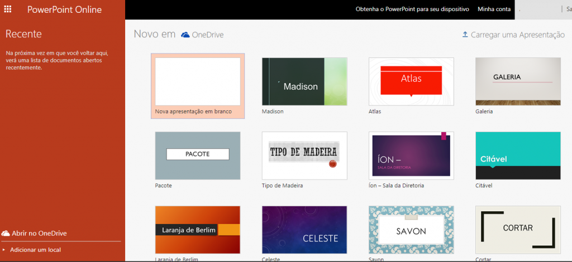572x262 pixels.
Task: Open Minha conta
Action: click(494, 9)
